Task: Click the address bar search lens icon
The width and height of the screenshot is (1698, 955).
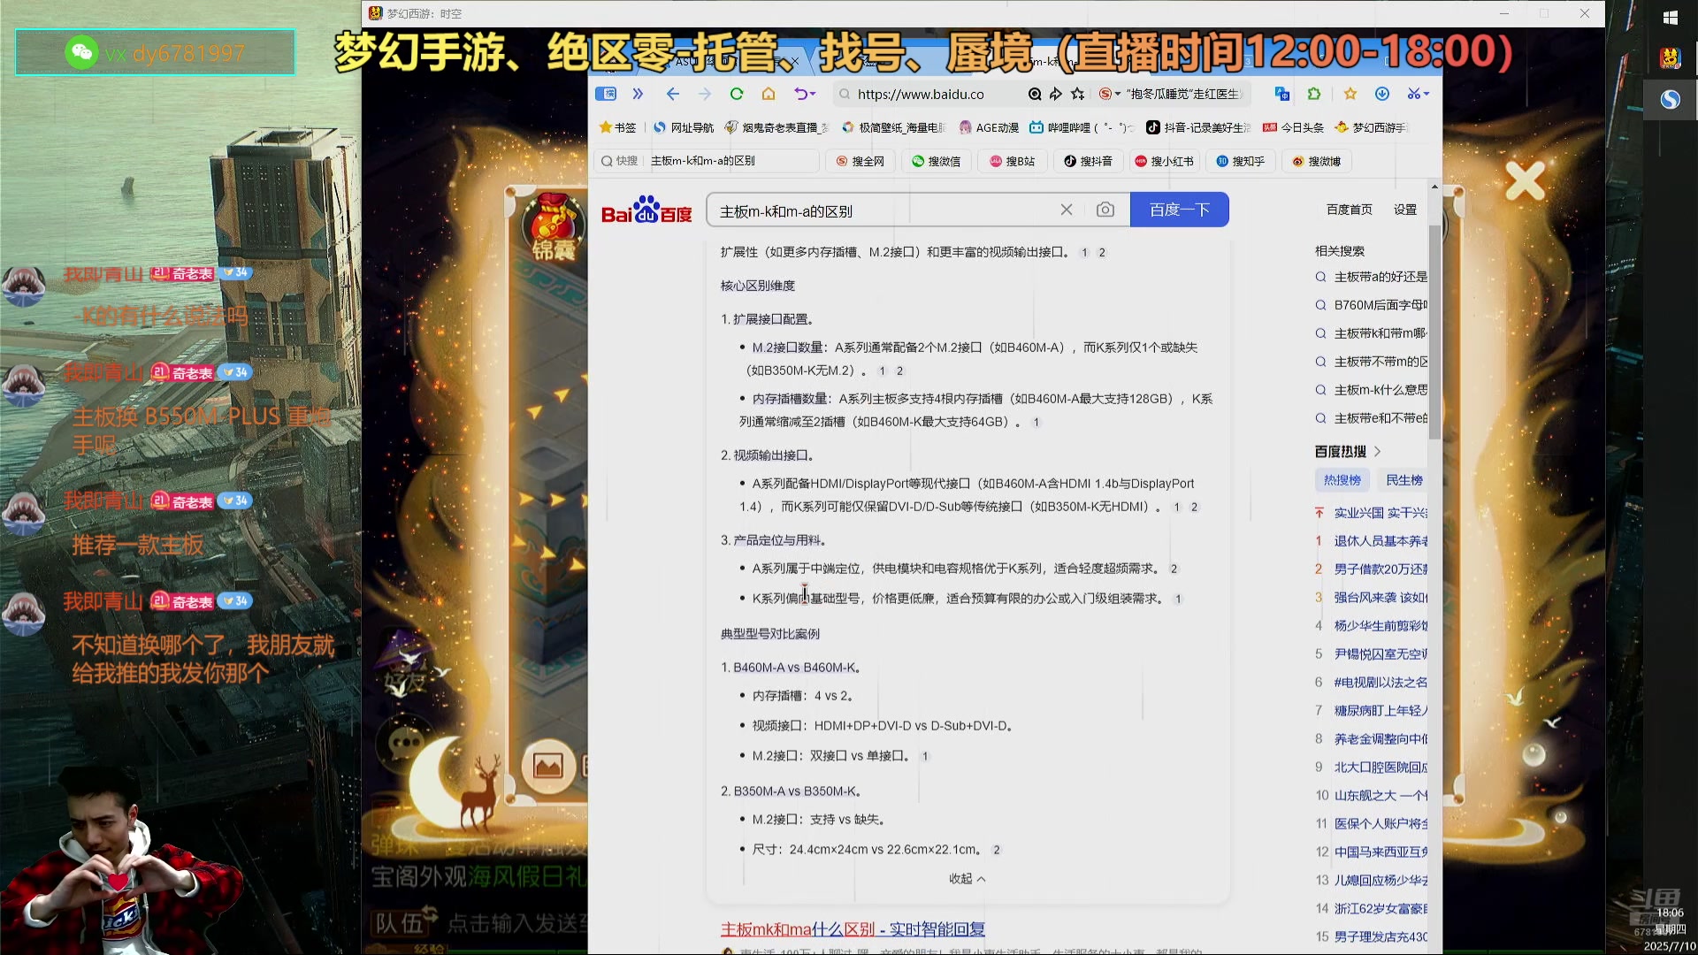Action: point(1035,94)
